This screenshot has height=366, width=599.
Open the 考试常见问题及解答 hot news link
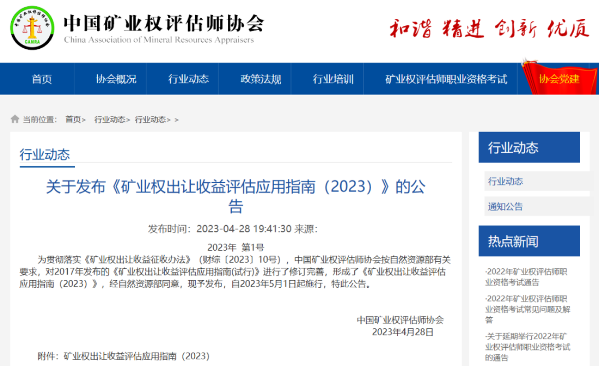tap(528, 309)
